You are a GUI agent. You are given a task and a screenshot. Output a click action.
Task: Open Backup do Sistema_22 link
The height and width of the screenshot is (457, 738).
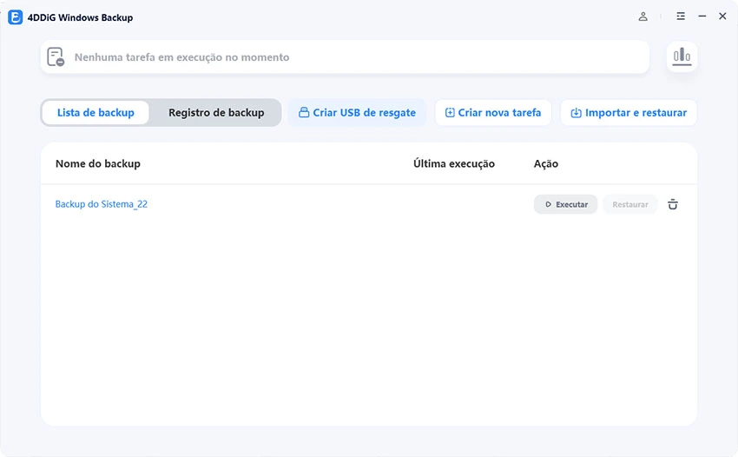(102, 204)
